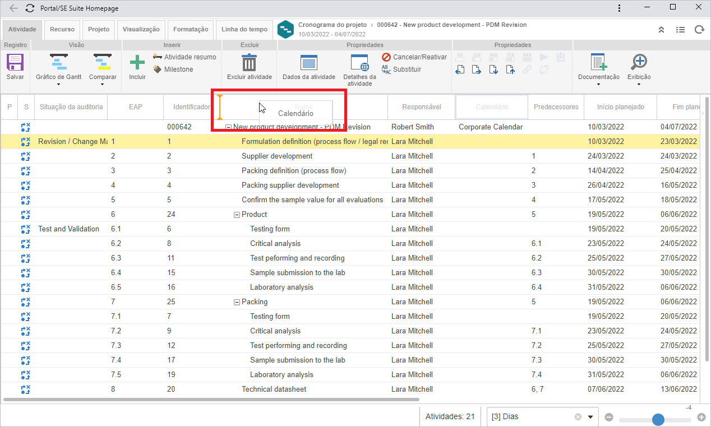Click predecessor cell showing 6, 7

[556, 389]
